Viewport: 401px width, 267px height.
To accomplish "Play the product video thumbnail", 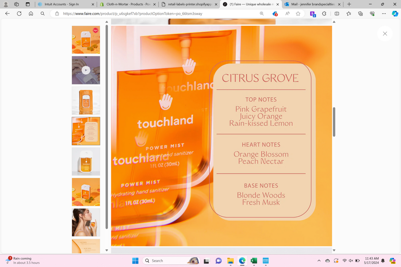I will [86, 70].
